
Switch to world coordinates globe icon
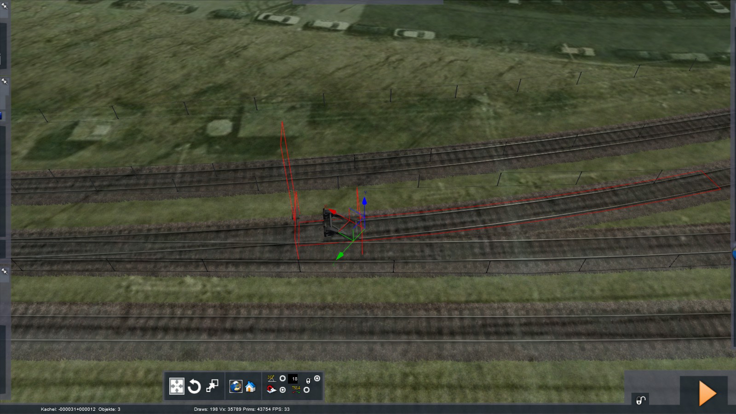coord(236,386)
